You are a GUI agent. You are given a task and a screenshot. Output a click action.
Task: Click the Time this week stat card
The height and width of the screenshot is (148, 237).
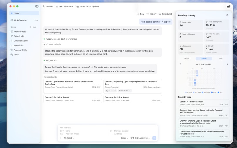[217, 37]
